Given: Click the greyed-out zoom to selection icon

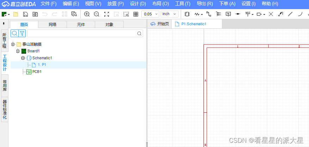Looking at the screenshot, I should (x=117, y=14).
